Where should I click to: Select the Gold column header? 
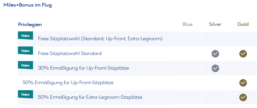[x=243, y=24]
